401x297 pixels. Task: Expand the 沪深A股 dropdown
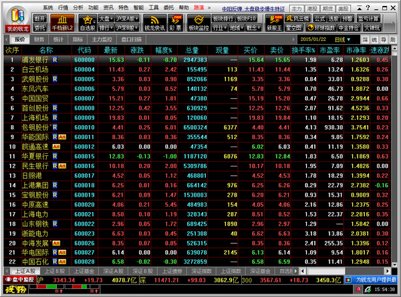point(127,19)
